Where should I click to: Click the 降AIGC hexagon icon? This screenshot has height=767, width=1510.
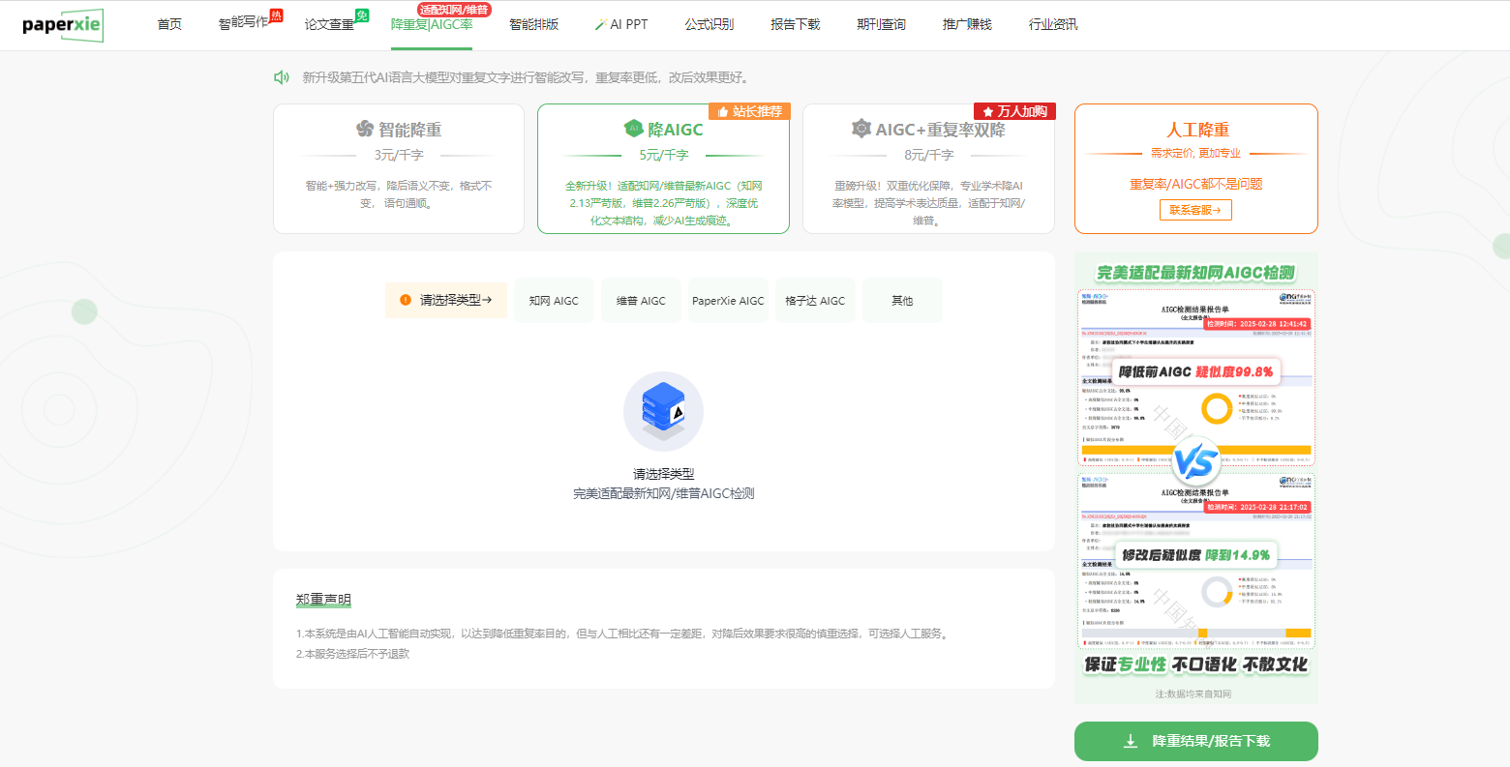pos(634,129)
